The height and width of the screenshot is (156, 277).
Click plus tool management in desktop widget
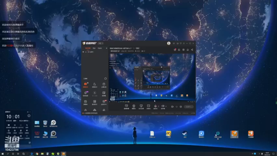point(27,137)
